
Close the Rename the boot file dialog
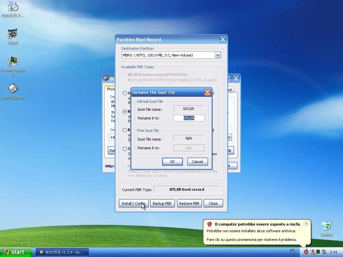coord(207,92)
